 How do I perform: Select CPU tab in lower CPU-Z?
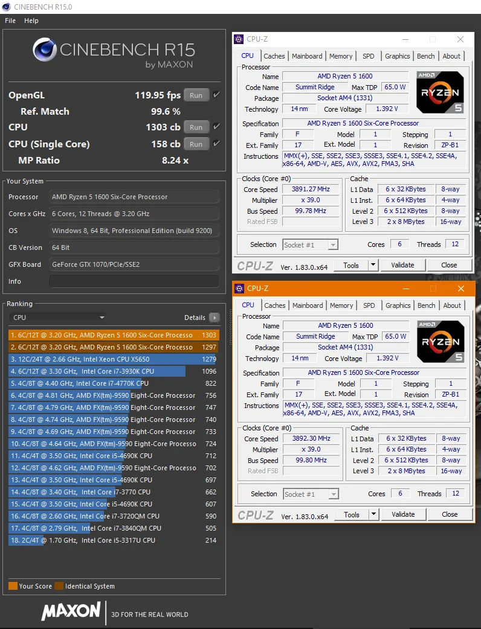(x=248, y=305)
